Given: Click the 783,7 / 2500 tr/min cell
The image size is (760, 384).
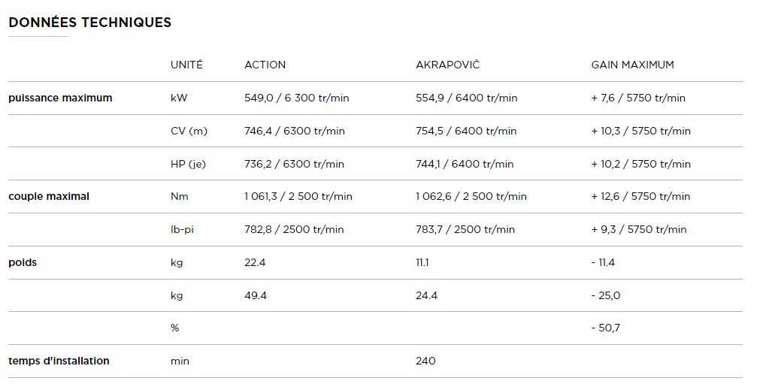Looking at the screenshot, I should (465, 229).
